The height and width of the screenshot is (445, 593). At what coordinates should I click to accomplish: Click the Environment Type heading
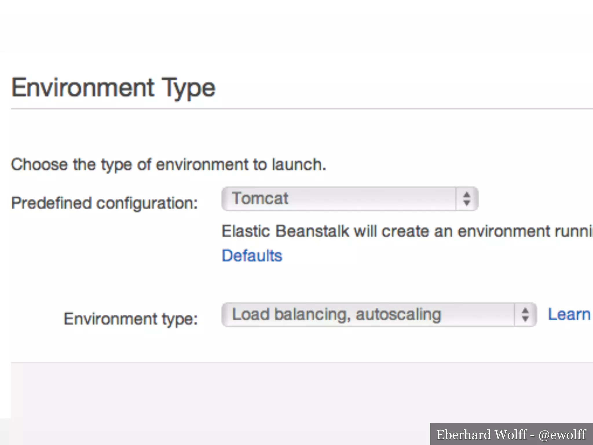[x=113, y=87]
